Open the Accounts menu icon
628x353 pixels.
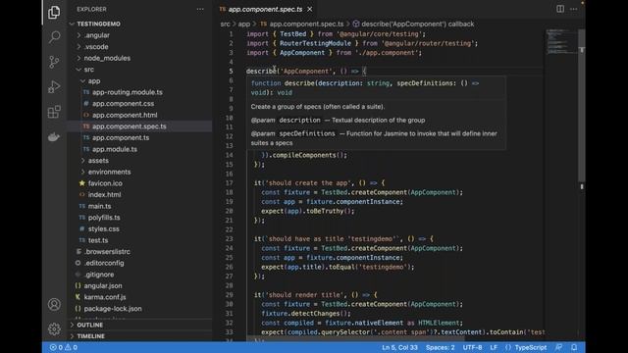[x=54, y=305]
